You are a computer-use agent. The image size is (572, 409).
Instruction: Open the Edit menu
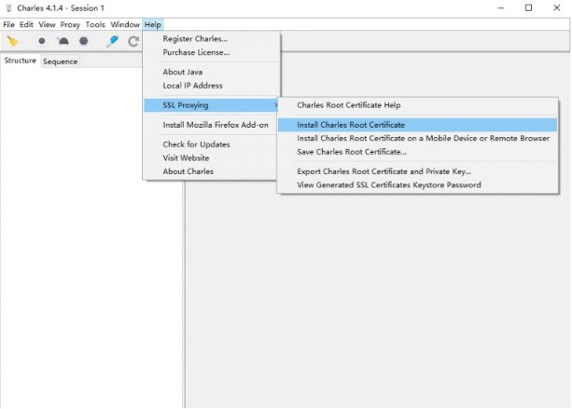point(26,24)
